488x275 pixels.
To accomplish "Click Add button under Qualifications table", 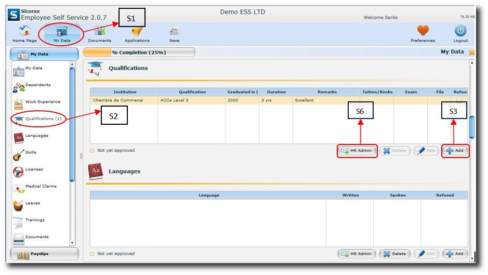I will [455, 151].
